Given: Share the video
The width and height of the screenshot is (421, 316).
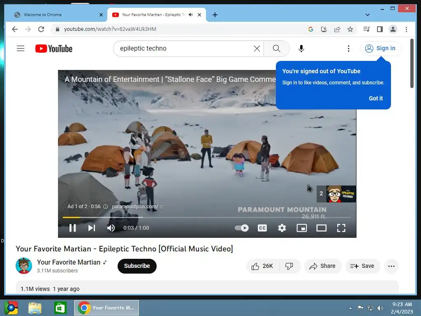Looking at the screenshot, I should coord(322,266).
